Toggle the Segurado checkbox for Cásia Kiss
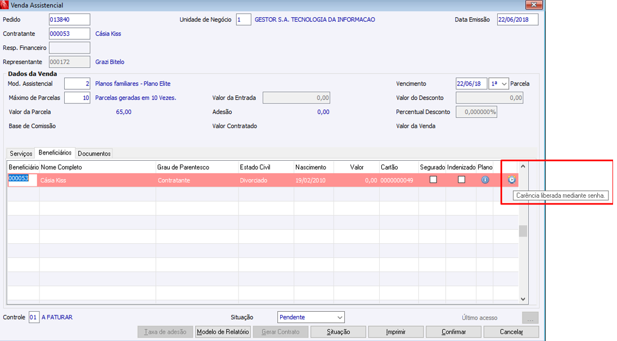 433,180
